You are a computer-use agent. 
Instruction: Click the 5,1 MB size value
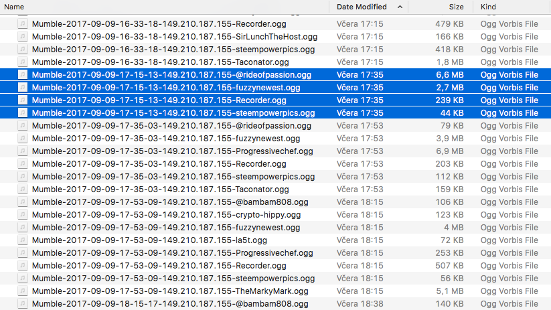[450, 291]
